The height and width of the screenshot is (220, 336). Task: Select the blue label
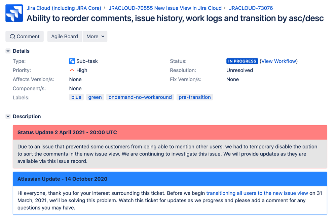click(76, 97)
